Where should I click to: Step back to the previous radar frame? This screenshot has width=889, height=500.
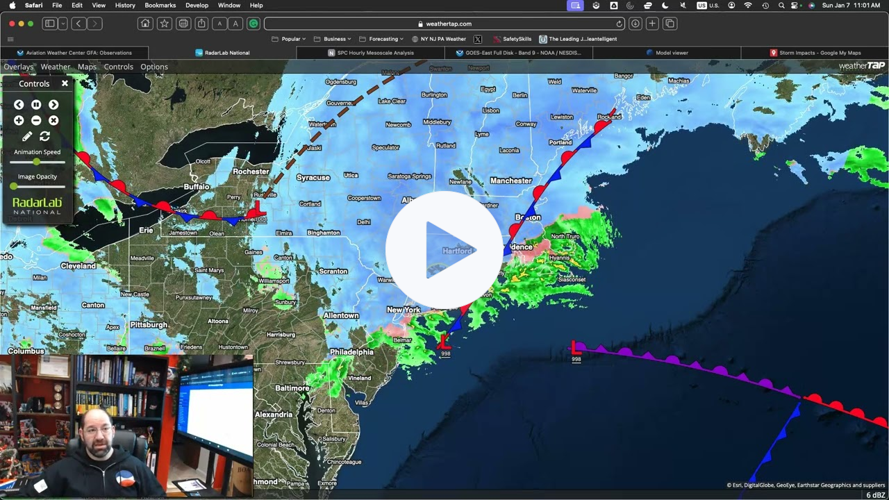point(18,104)
